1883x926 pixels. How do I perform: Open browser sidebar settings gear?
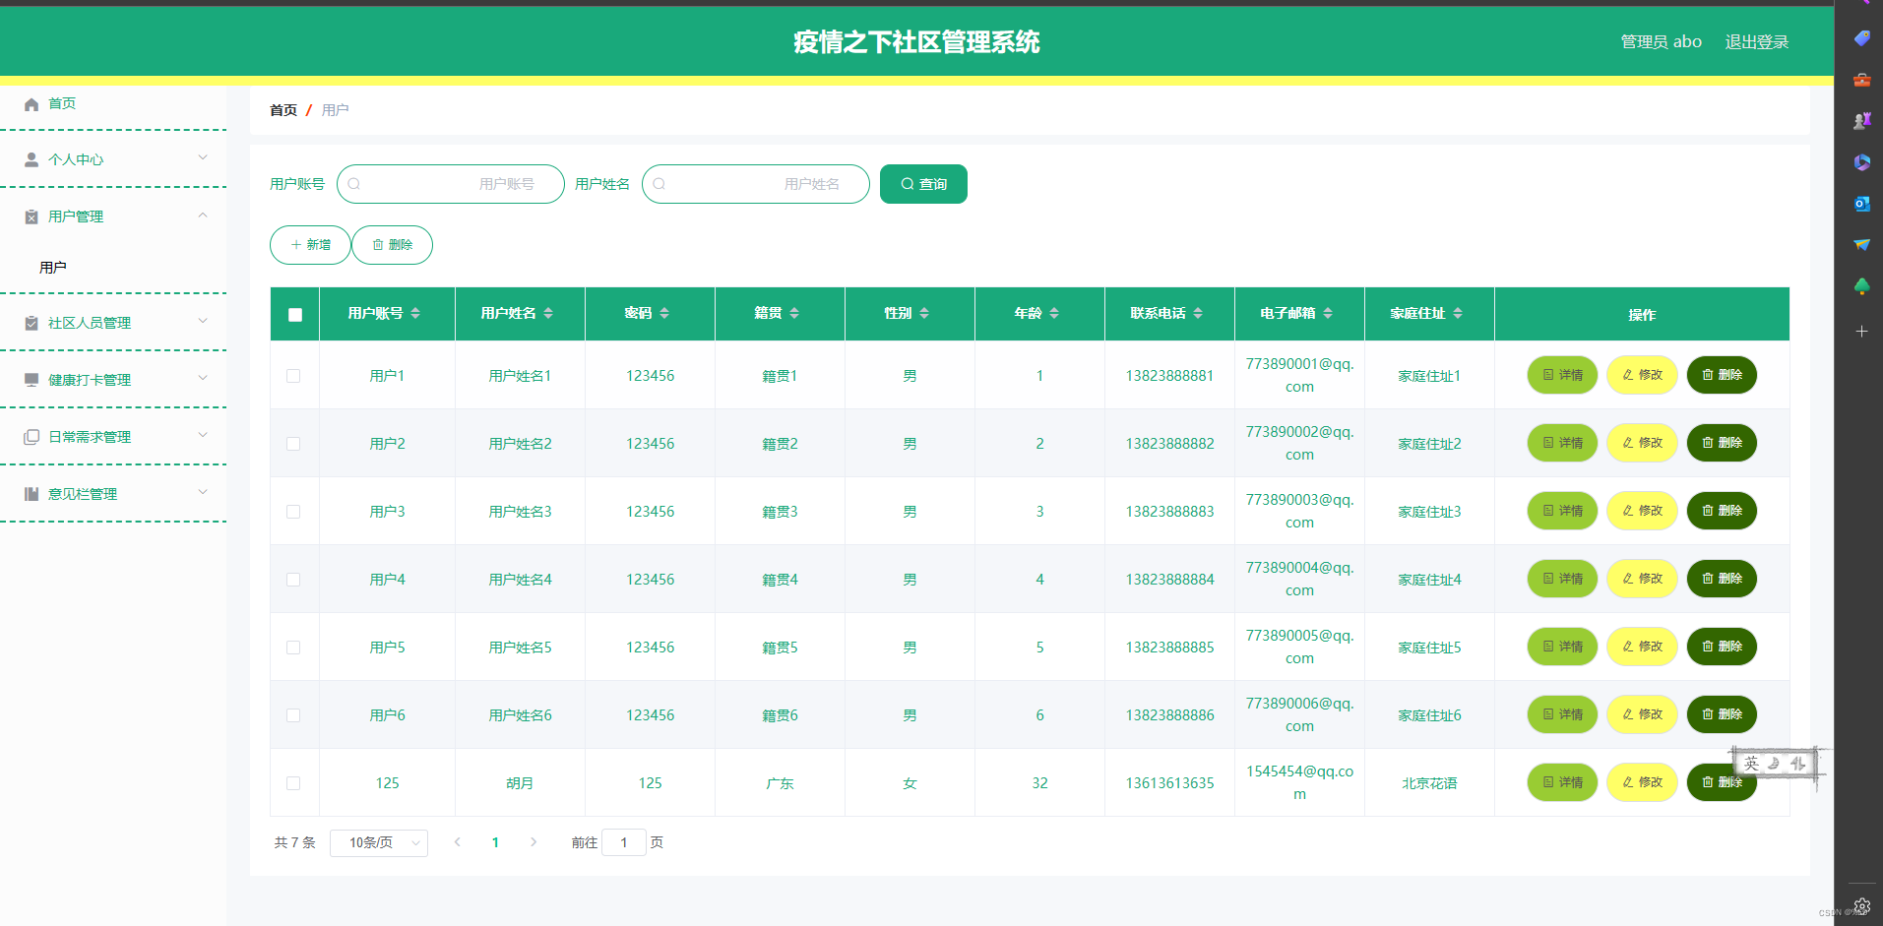point(1861,905)
